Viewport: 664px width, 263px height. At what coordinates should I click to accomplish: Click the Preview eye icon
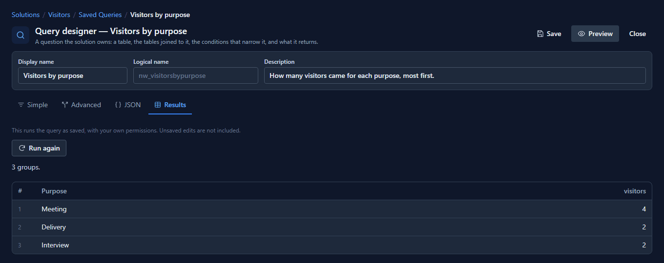(581, 34)
